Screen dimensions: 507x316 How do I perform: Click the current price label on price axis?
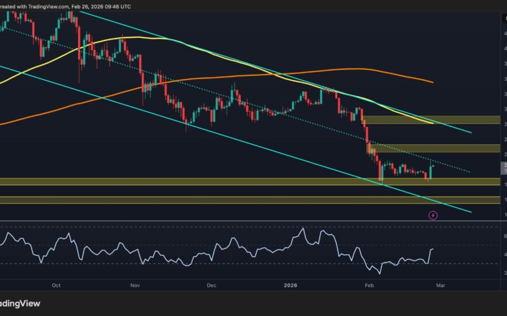click(503, 167)
